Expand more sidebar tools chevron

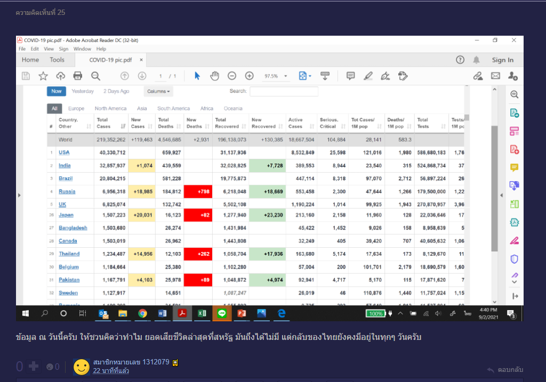pos(515,282)
